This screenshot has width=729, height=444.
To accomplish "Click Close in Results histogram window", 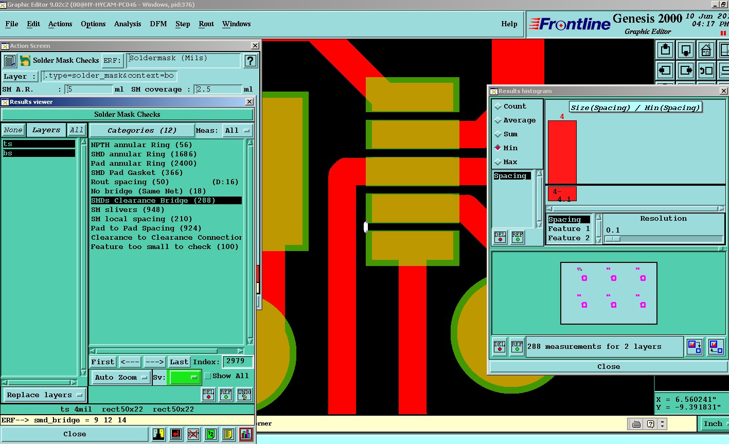I will (x=609, y=367).
